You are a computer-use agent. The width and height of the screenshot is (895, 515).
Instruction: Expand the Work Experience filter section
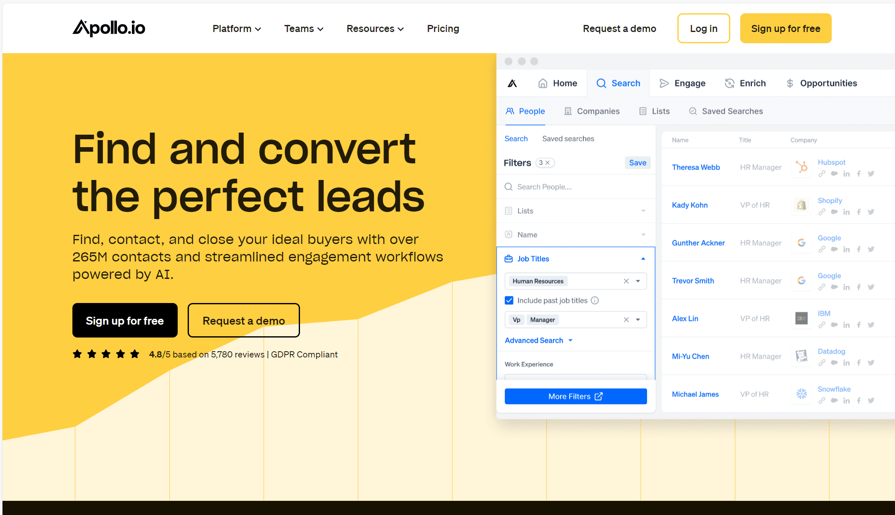pyautogui.click(x=528, y=364)
